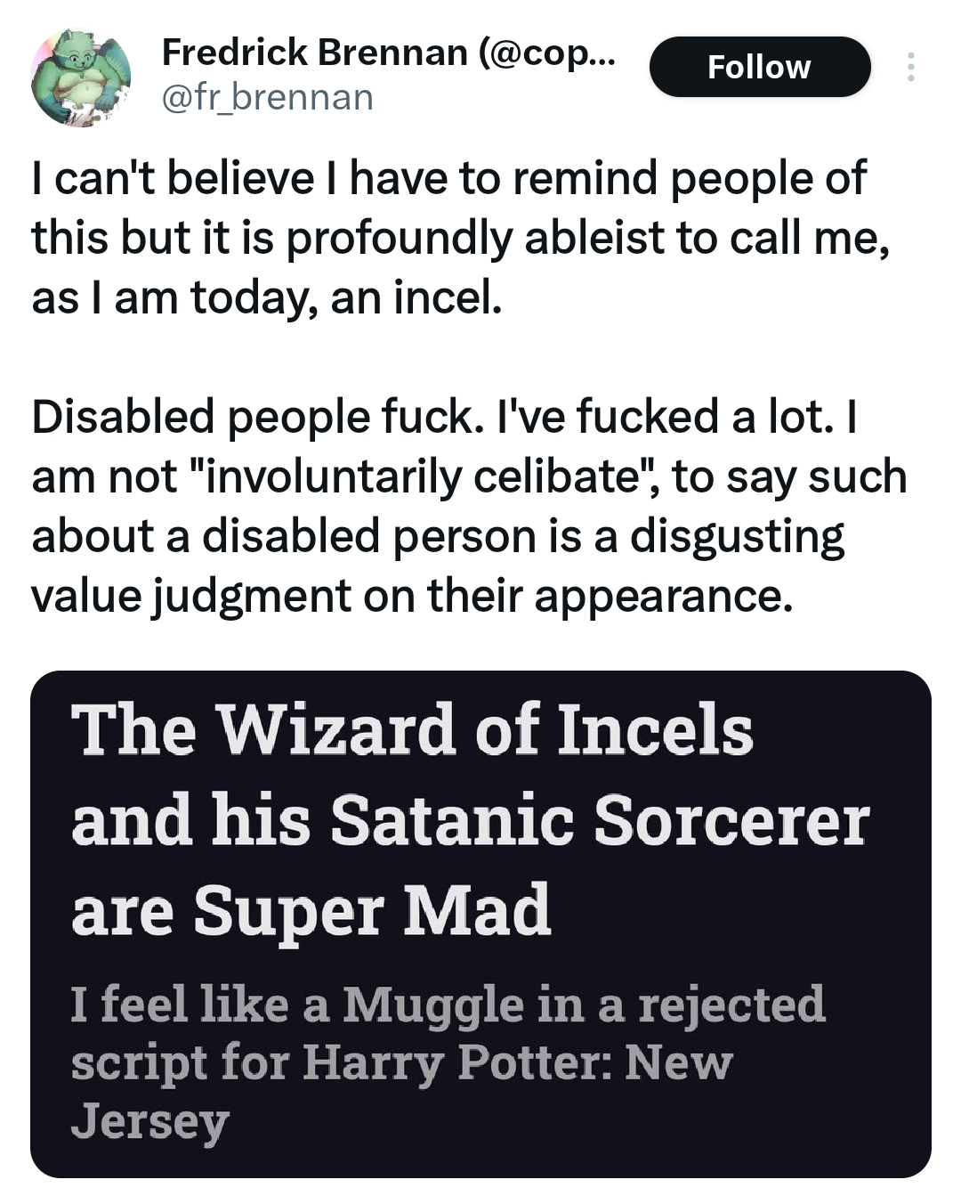Click the "I feel like a Muggle" subtitle line
This screenshot has width=961, height=1196.
coord(448,1005)
